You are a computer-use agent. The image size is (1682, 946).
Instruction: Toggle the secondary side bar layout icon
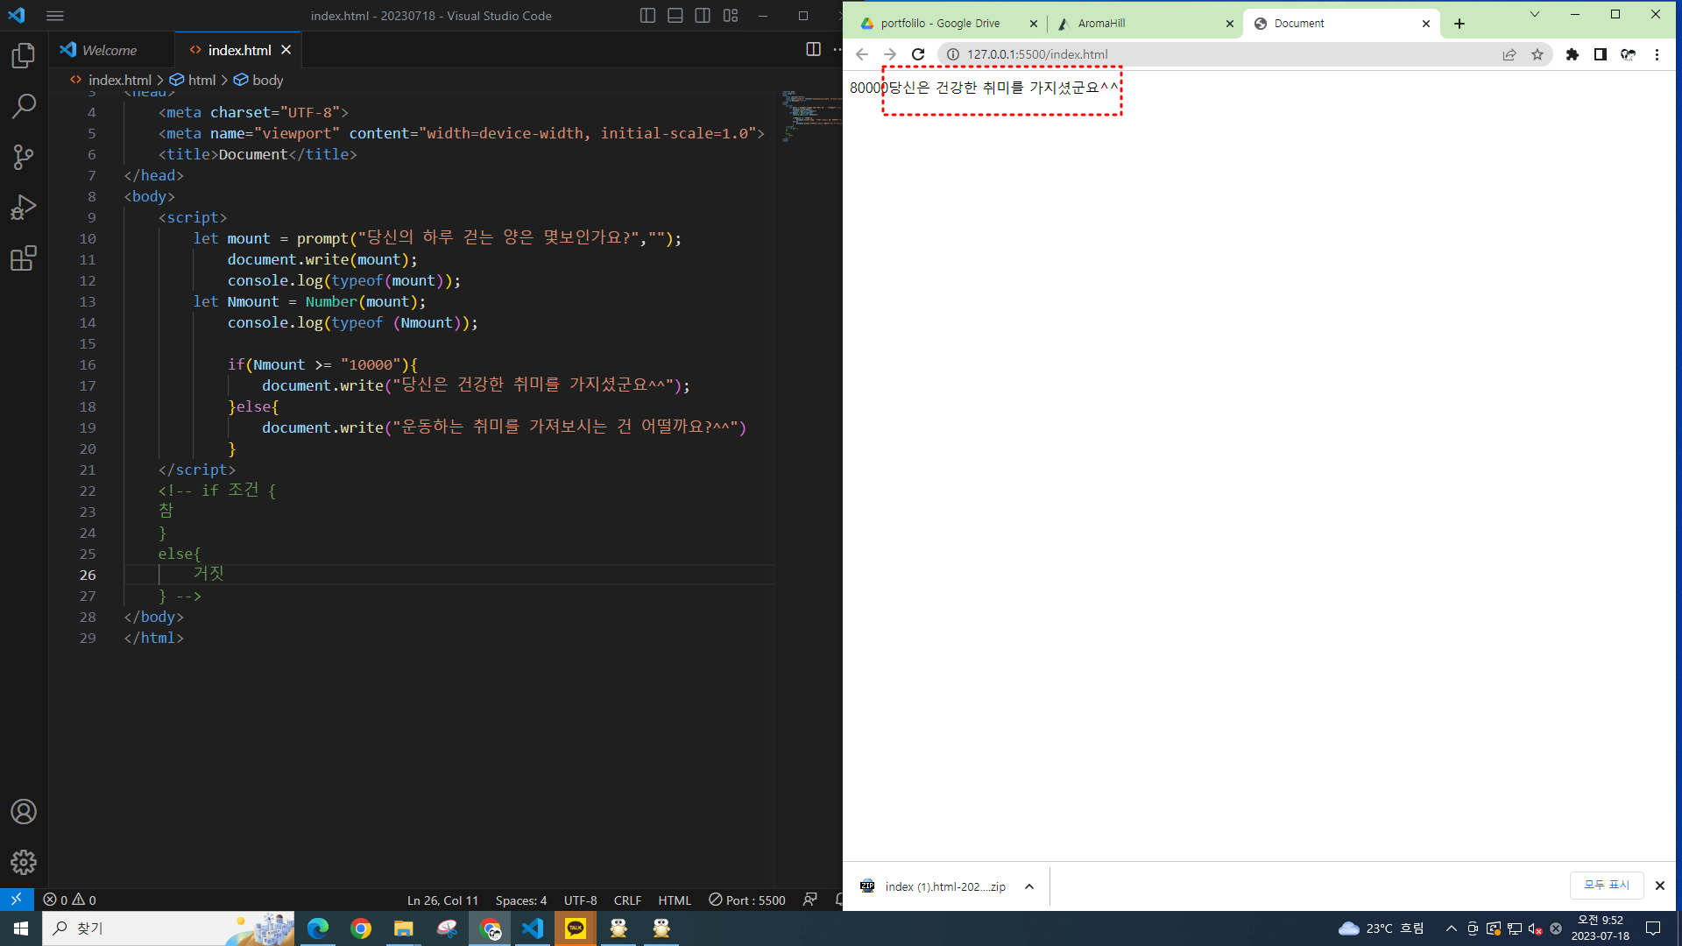click(x=703, y=16)
